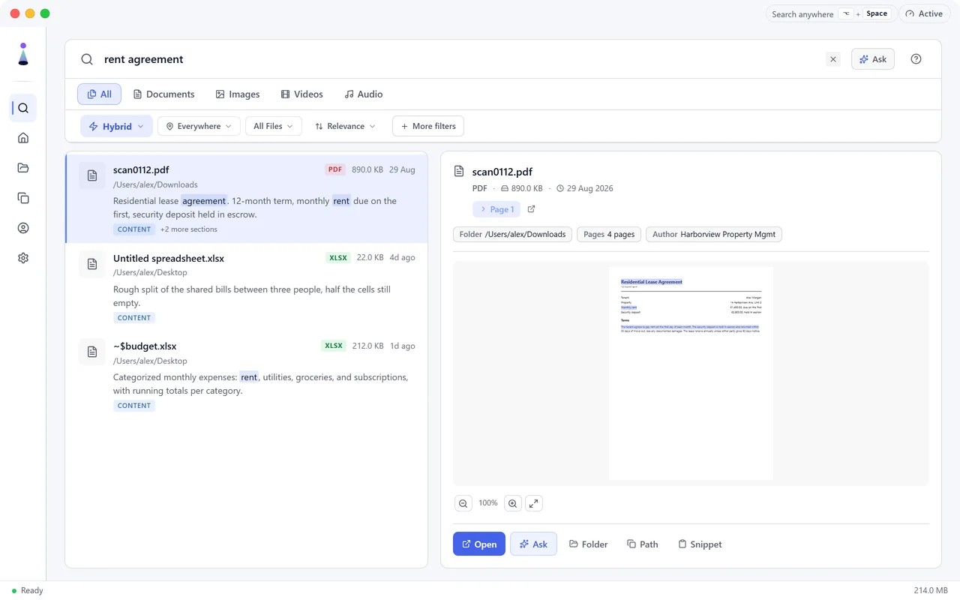The image size is (960, 600).
Task: Switch to the Documents tab
Action: 163,94
